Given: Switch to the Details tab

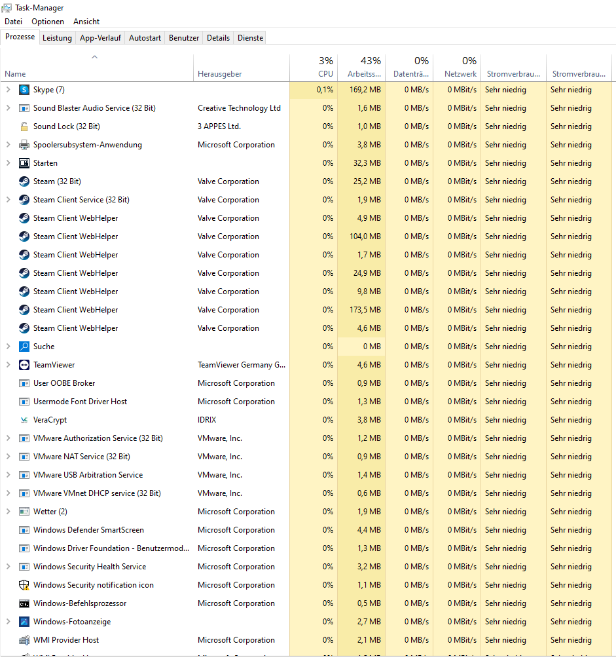Looking at the screenshot, I should tap(218, 38).
